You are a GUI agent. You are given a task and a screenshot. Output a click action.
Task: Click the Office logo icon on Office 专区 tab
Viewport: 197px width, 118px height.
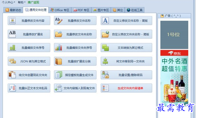point(52,10)
